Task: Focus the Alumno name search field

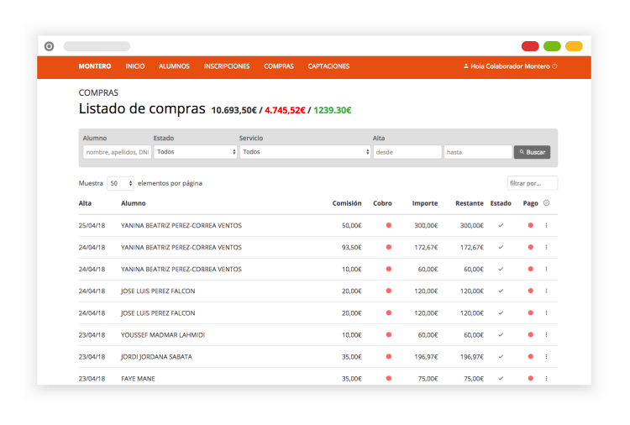Action: tap(117, 152)
